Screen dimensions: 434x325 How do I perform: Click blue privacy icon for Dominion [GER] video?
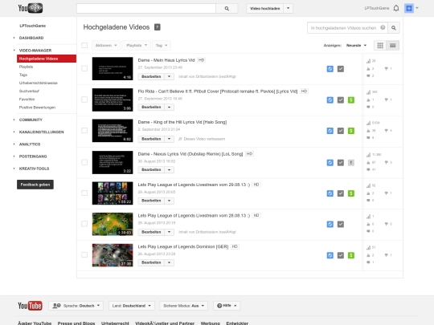(330, 255)
